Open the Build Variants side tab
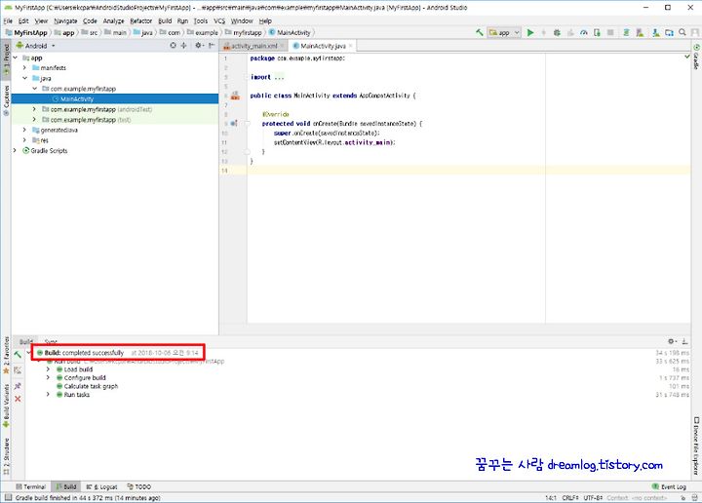The width and height of the screenshot is (702, 503). (x=6, y=406)
